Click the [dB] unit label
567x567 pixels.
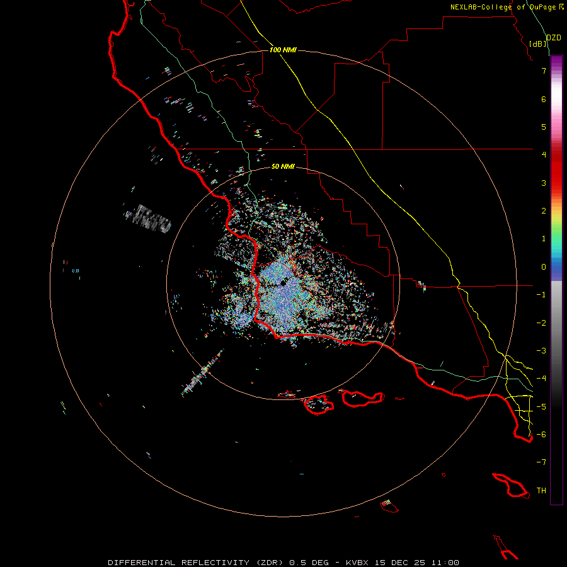(538, 43)
